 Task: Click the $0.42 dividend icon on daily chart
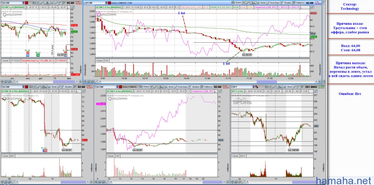(38, 55)
